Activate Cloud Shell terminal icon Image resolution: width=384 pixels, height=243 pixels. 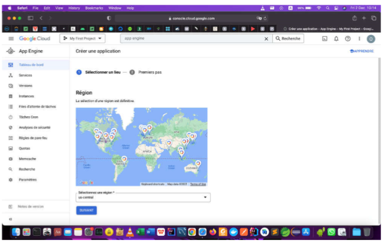pyautogui.click(x=325, y=38)
